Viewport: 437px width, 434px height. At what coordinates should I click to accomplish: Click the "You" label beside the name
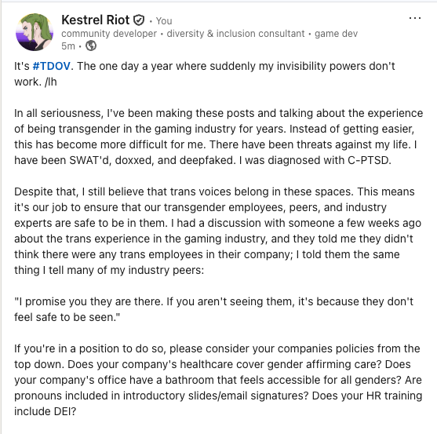point(164,21)
